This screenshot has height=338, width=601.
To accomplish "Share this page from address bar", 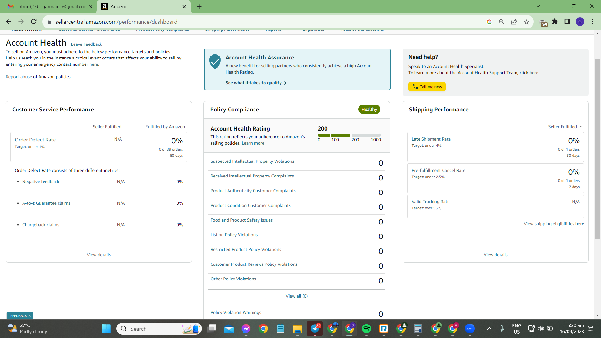I will coord(514,22).
